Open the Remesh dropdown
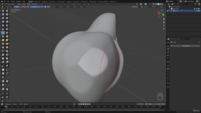The image size is (201, 113). (154, 7)
